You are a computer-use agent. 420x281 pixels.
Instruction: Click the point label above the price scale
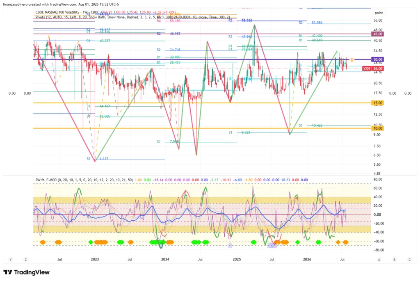coord(379,13)
